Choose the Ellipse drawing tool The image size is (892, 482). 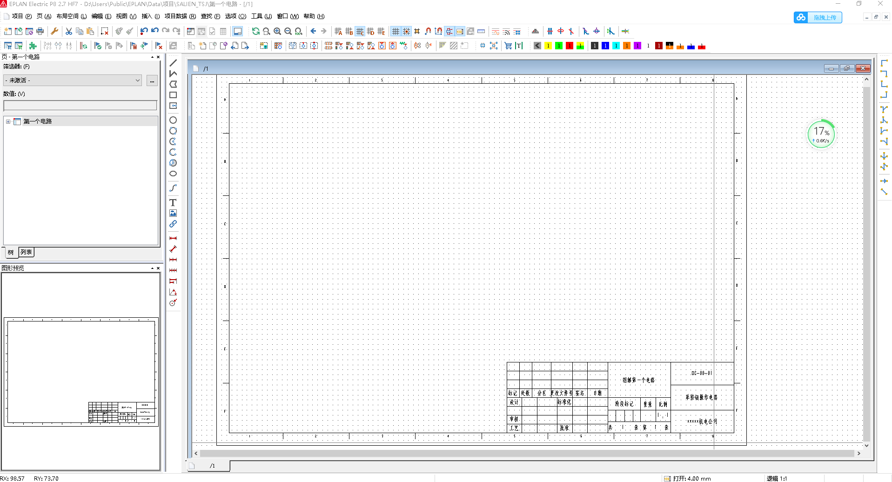(173, 174)
